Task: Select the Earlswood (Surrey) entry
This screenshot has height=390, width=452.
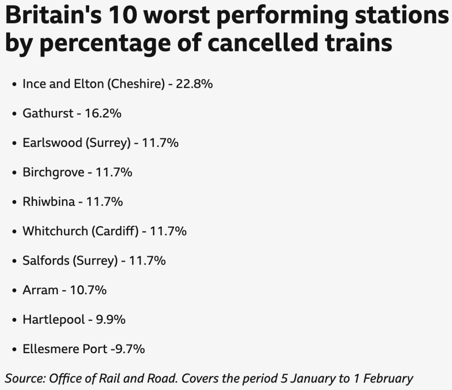Action: (100, 143)
